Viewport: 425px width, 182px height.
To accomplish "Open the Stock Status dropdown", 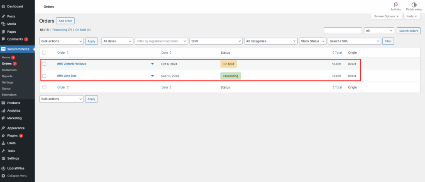I will coord(313,41).
